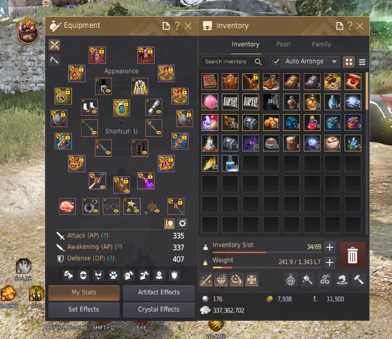The height and width of the screenshot is (339, 392).
Task: Switch inventory to list view icon
Action: pyautogui.click(x=362, y=62)
